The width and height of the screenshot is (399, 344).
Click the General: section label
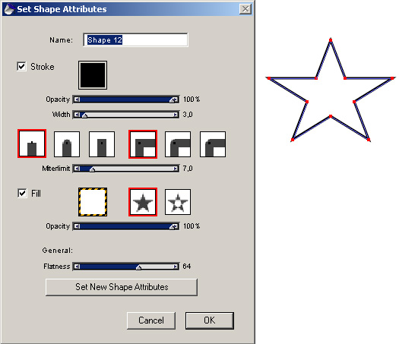[58, 251]
